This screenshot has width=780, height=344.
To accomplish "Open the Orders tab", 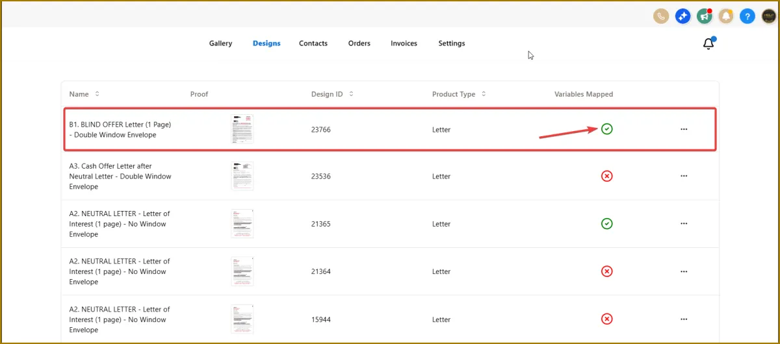I will [x=359, y=43].
